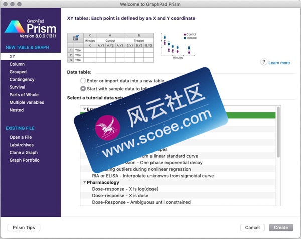The height and width of the screenshot is (239, 301).
Task: Collapse the first tutorial group triangle
Action: click(x=84, y=109)
